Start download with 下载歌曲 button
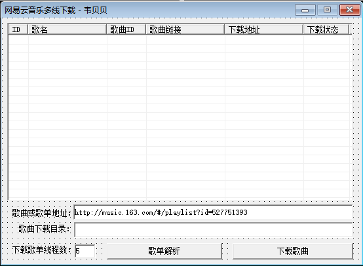This screenshot has width=363, height=266. coord(293,251)
